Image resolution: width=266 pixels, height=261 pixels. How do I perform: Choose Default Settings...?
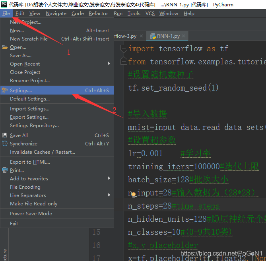(57, 99)
